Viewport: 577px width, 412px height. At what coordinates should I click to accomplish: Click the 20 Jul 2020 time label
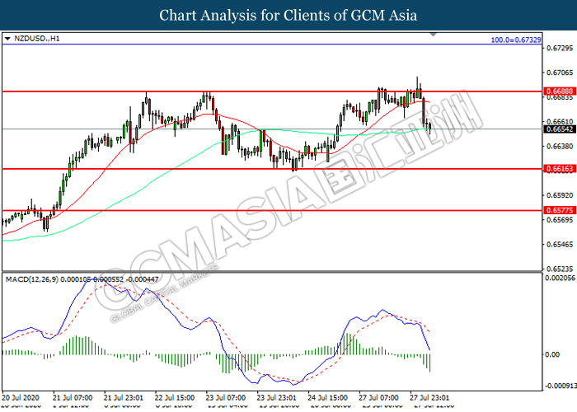click(x=21, y=398)
